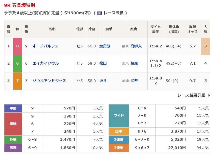Open jockey 鮫島駿 profile
Screen dimensions: 215x155
105,46
